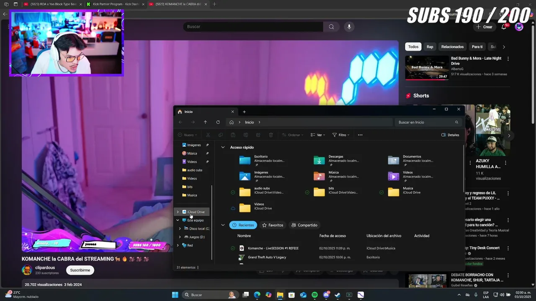
Task: Toggle the Detalles pane in Explorer
Action: tap(450, 135)
